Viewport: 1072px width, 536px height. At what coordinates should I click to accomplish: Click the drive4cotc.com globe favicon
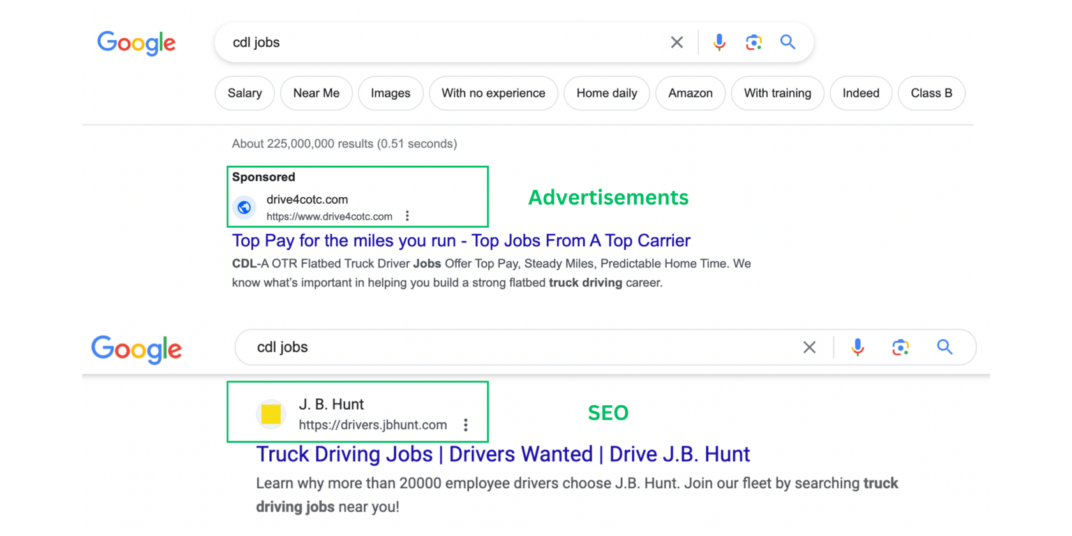pos(244,207)
